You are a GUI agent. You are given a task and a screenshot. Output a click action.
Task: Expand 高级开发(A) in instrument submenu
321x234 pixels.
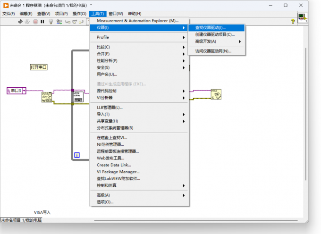tap(216, 42)
